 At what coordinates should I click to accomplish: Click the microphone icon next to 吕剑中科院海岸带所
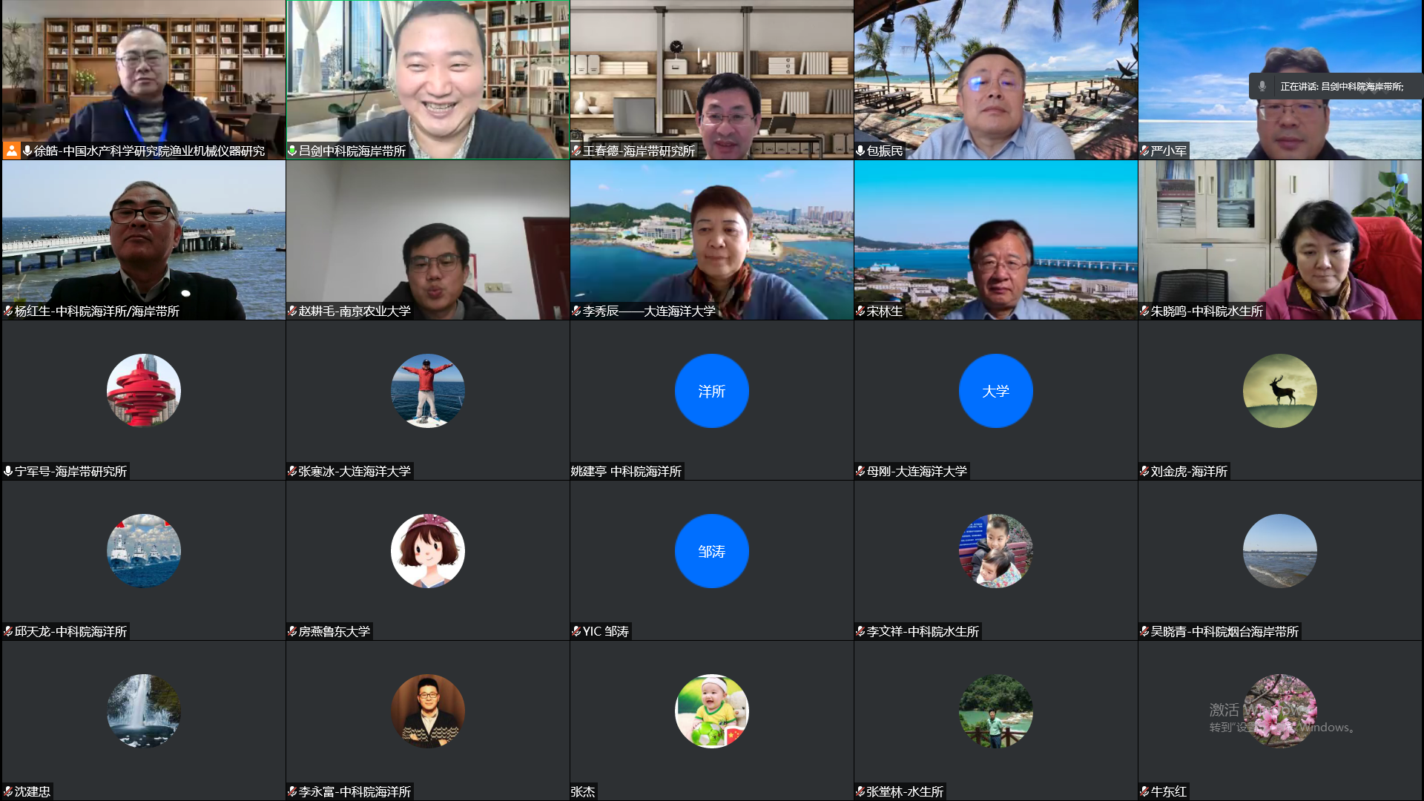[293, 151]
